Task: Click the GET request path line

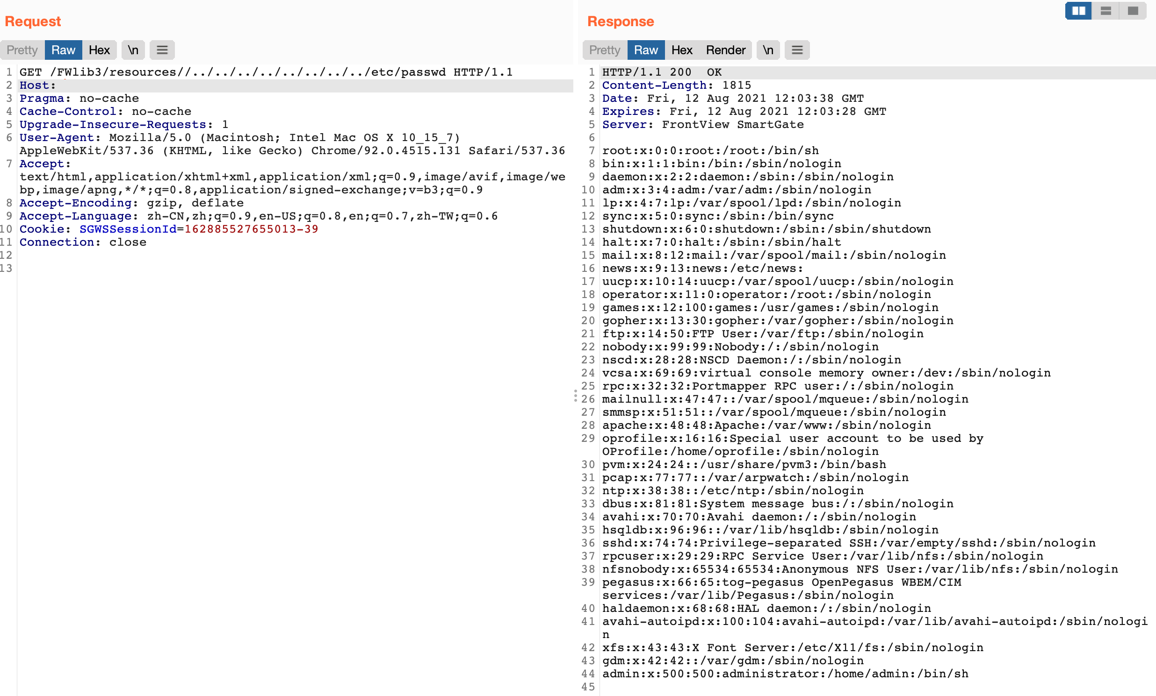Action: click(266, 72)
